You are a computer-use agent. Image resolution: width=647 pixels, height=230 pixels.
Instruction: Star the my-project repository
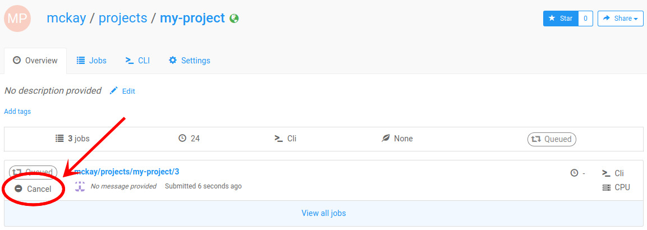pos(561,19)
